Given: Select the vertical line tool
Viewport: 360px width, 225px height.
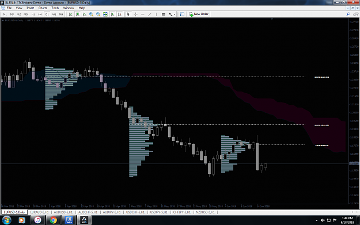Looking at the screenshot, I should pyautogui.click(x=156, y=14).
